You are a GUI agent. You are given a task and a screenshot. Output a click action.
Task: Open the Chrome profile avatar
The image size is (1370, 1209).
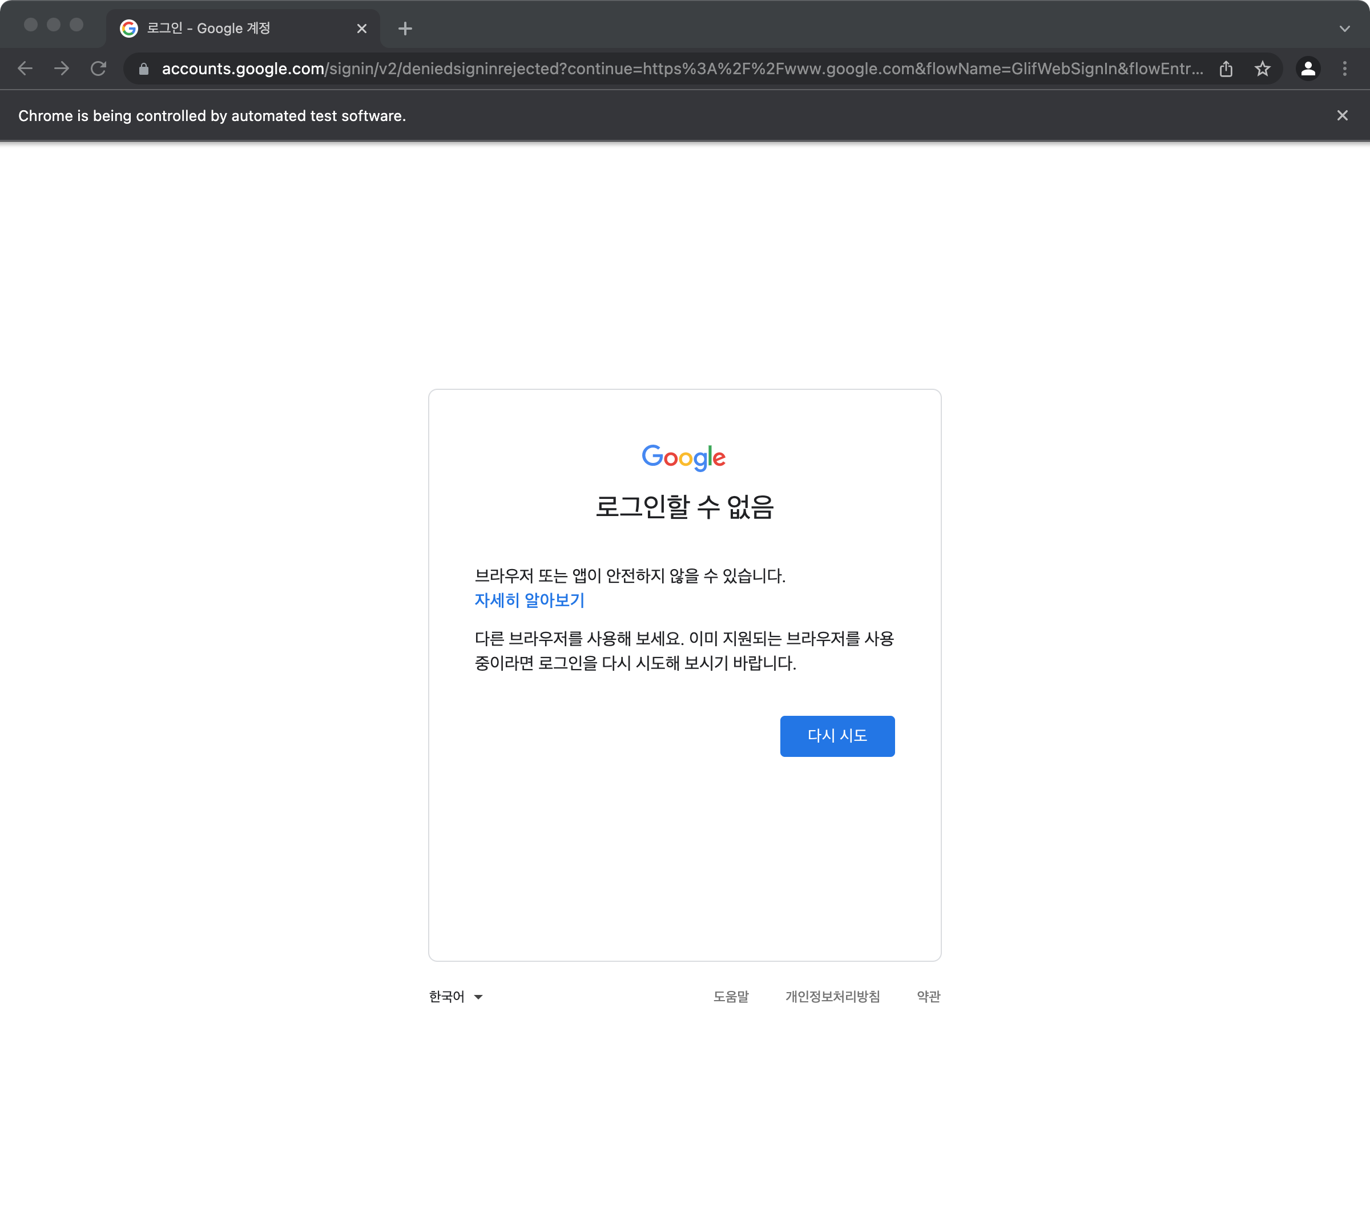click(1308, 68)
